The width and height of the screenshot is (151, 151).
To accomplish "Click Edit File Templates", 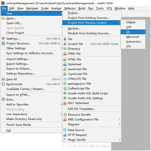I will click(x=91, y=109).
